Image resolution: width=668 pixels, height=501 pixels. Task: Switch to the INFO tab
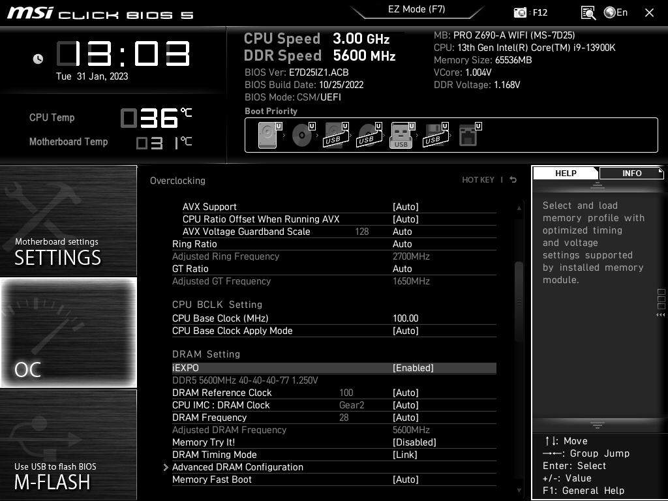coord(631,173)
